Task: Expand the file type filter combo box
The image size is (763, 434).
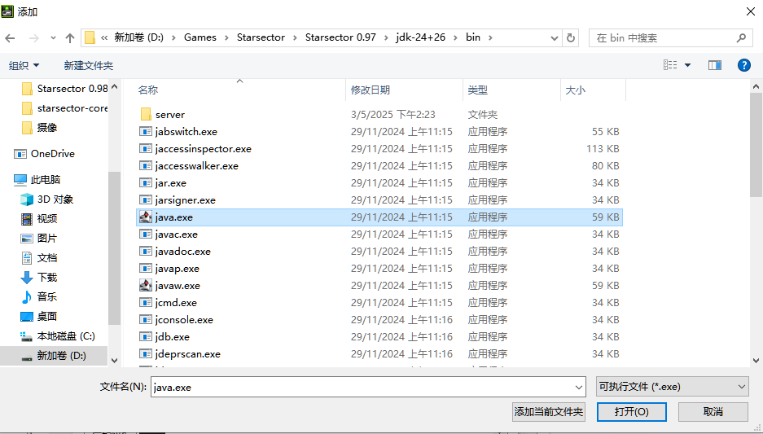Action: pos(672,387)
